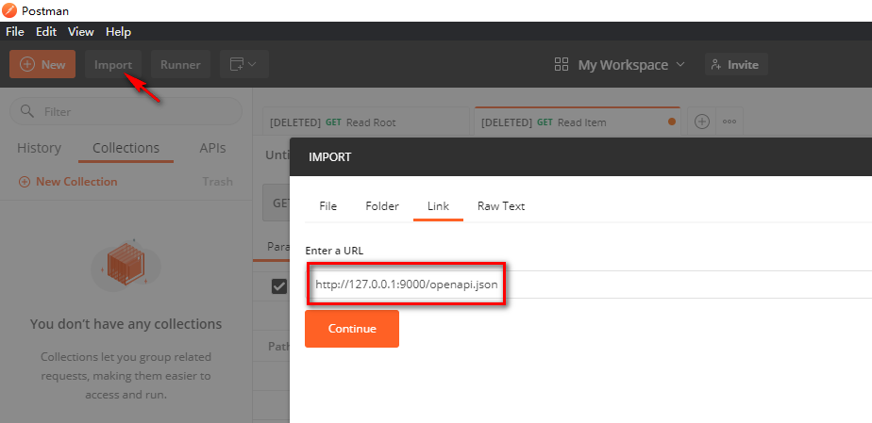Open the Runner button
872x423 pixels.
point(180,64)
